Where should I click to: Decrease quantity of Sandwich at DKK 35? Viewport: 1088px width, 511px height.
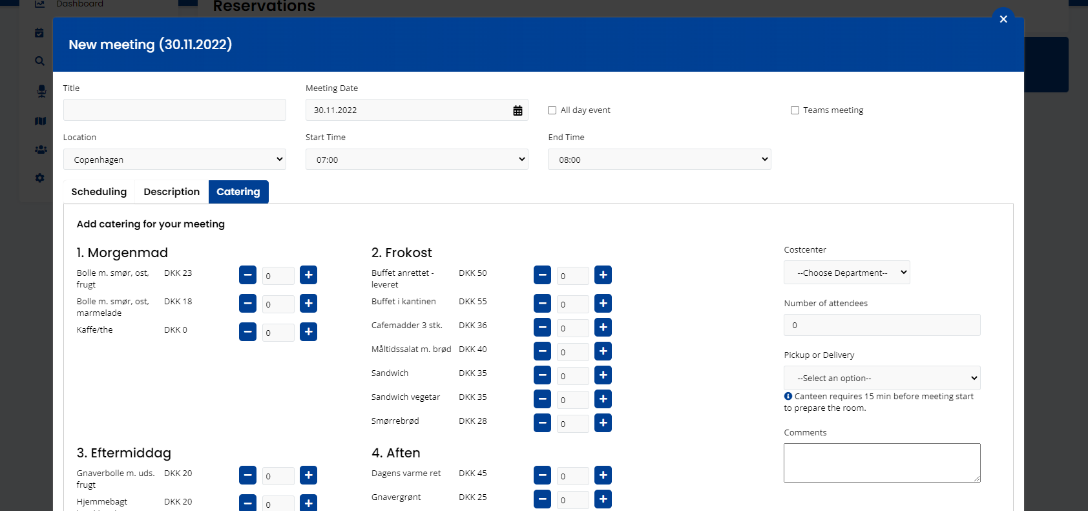[542, 375]
